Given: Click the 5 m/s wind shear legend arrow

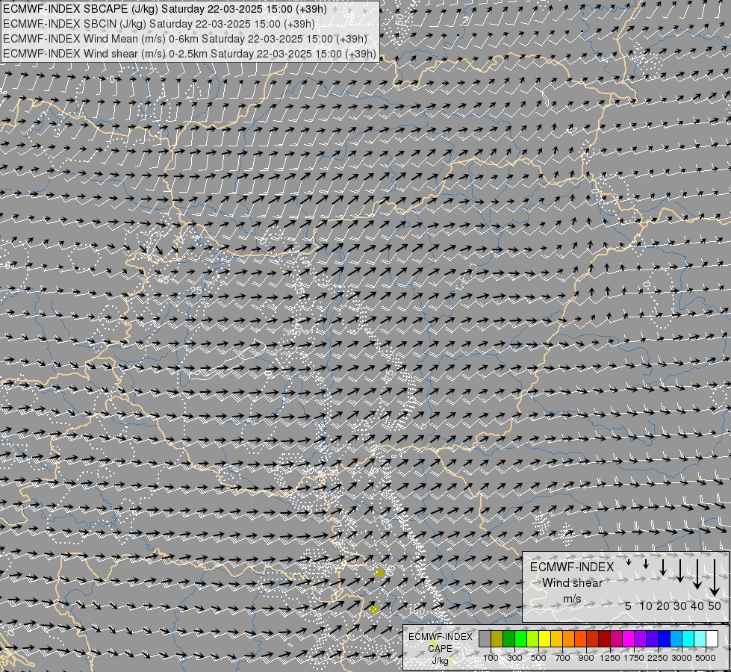Looking at the screenshot, I should 629,562.
